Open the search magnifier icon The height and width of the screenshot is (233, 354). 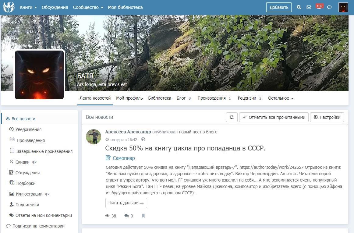pyautogui.click(x=299, y=7)
